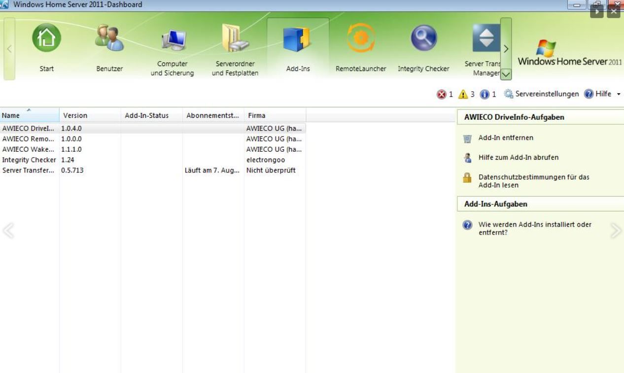Click version cell 1.0.4.0

pyautogui.click(x=71, y=128)
